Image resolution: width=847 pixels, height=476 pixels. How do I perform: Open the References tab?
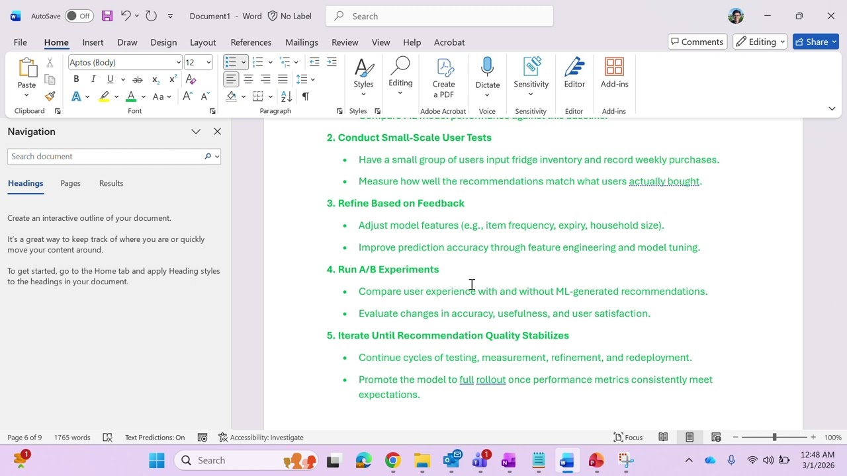point(251,42)
